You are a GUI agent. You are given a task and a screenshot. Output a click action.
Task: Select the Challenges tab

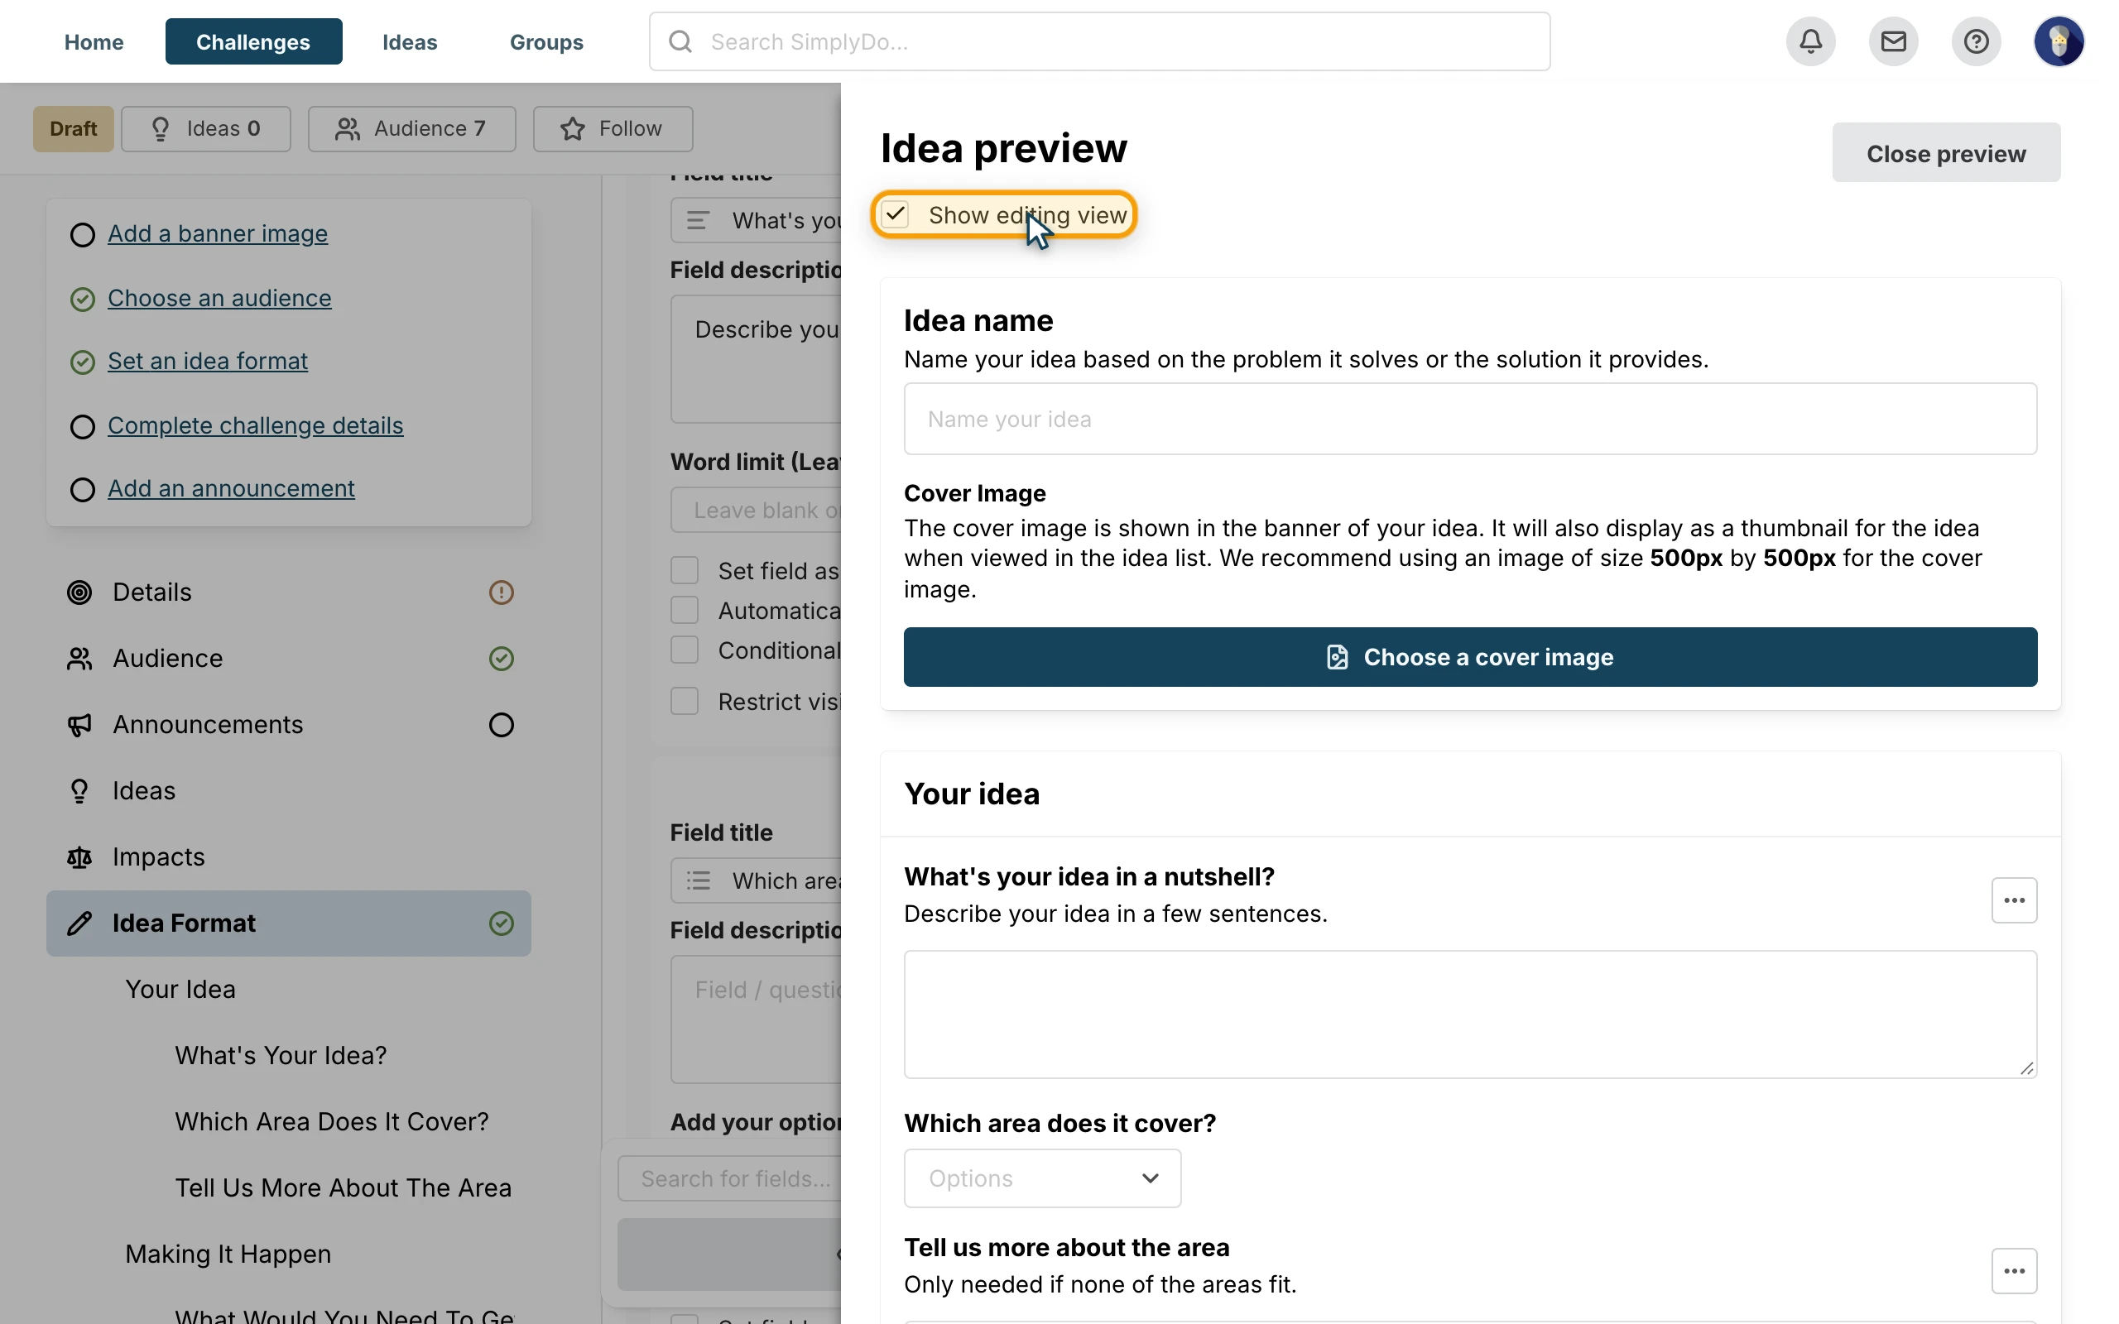tap(253, 42)
